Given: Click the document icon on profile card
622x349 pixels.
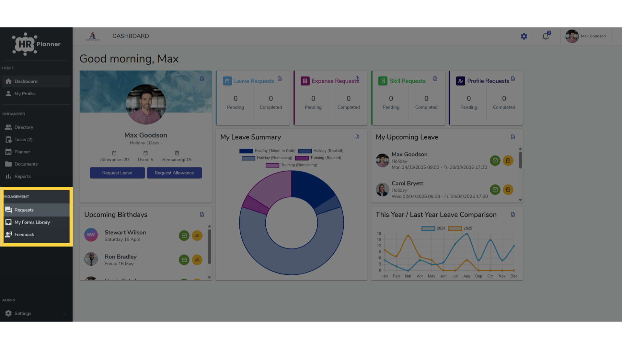Looking at the screenshot, I should (x=202, y=79).
